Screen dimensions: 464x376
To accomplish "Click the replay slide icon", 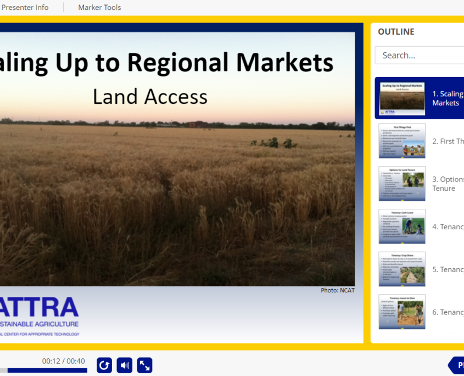I will point(104,366).
